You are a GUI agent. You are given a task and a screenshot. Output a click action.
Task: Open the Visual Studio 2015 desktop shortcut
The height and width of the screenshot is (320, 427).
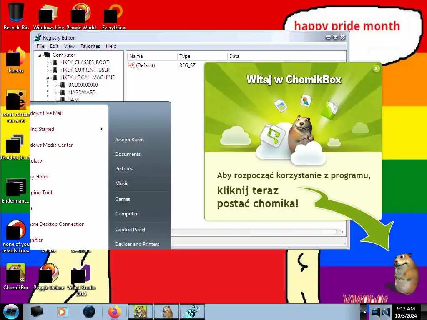click(81, 280)
